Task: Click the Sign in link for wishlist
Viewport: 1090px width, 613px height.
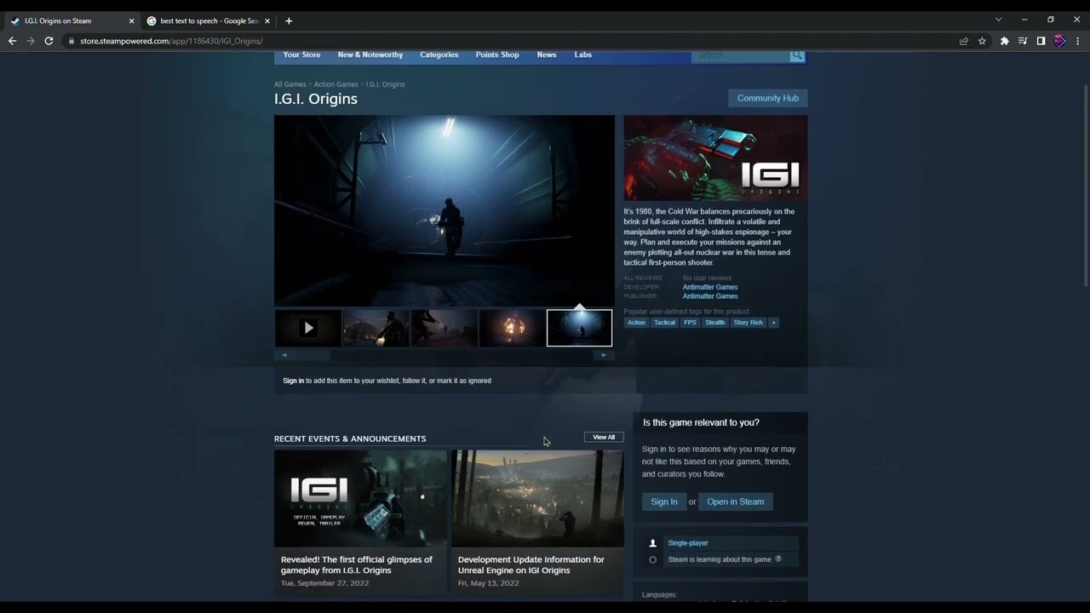Action: 293,381
